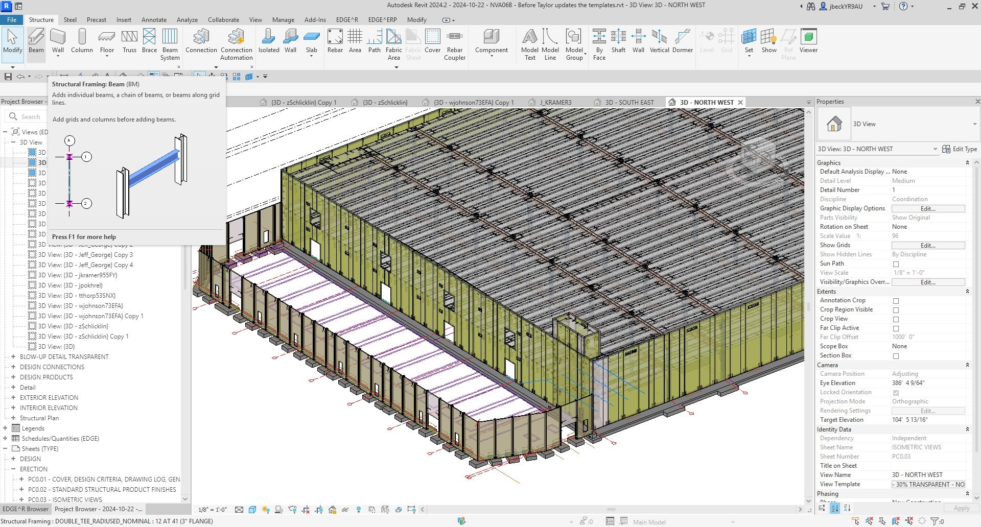981x527 pixels.
Task: Click the Project Browser search field
Action: click(x=31, y=117)
